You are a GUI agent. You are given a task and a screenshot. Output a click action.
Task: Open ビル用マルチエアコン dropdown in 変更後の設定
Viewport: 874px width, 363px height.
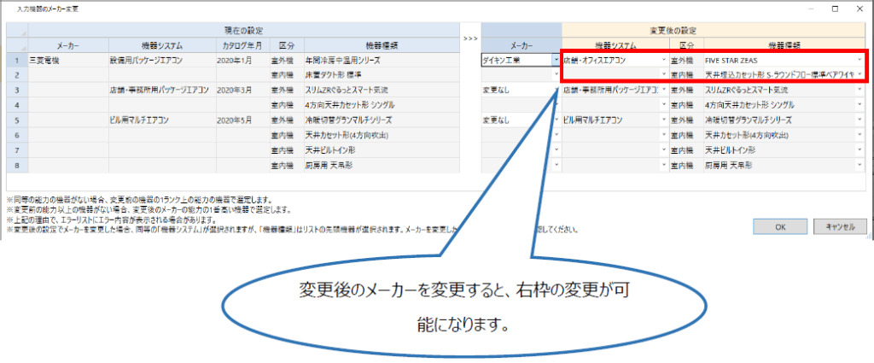(x=663, y=120)
